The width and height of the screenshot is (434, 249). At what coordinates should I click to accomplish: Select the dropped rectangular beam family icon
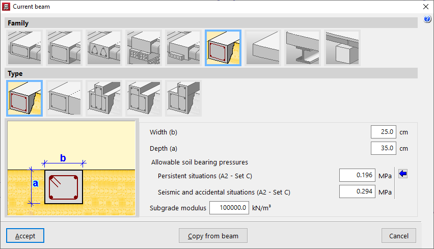[x=64, y=48]
